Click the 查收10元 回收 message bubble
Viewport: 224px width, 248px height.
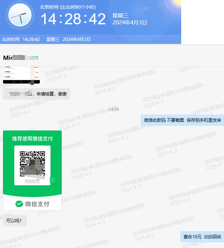(x=202, y=237)
